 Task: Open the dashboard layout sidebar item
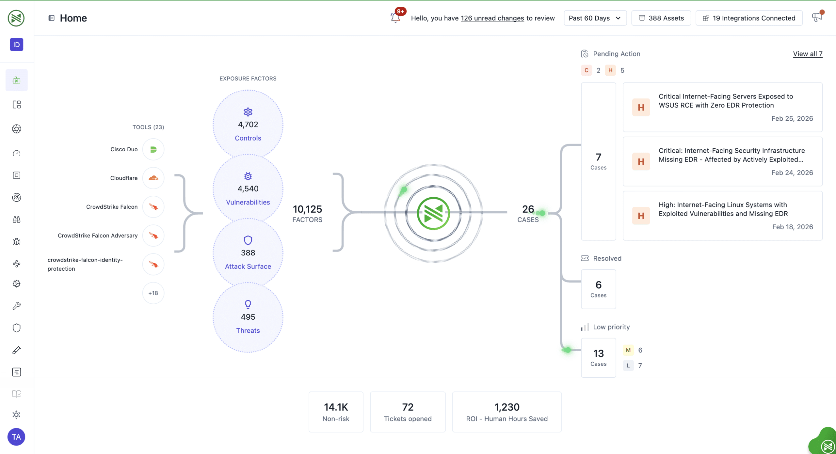point(17,105)
